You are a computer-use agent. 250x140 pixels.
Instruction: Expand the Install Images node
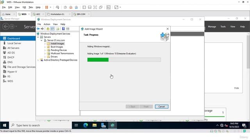coord(45,44)
